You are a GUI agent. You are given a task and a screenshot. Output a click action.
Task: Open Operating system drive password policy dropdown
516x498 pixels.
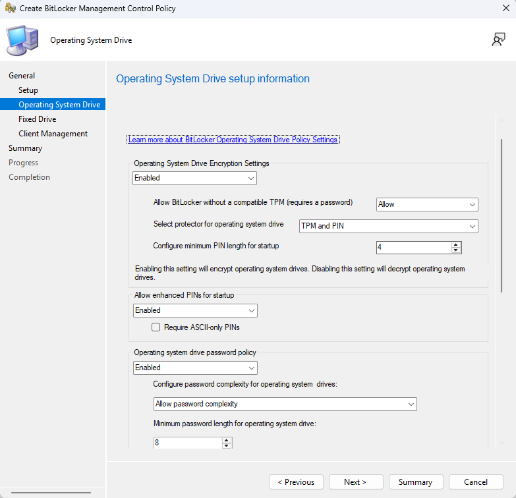point(195,368)
